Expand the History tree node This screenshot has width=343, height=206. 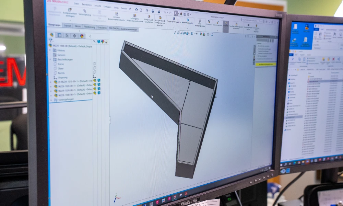pyautogui.click(x=50, y=50)
